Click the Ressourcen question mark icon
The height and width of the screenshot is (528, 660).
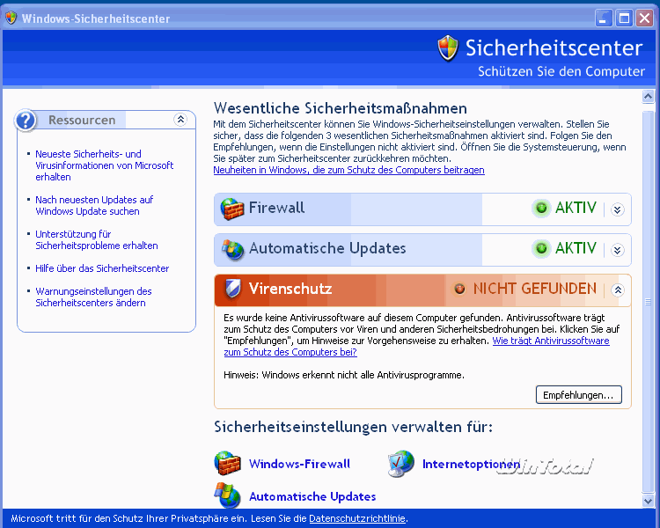point(26,121)
